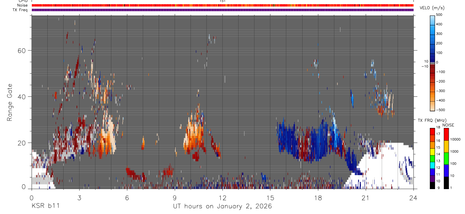Click the UT hour tick label '3'

point(79,197)
